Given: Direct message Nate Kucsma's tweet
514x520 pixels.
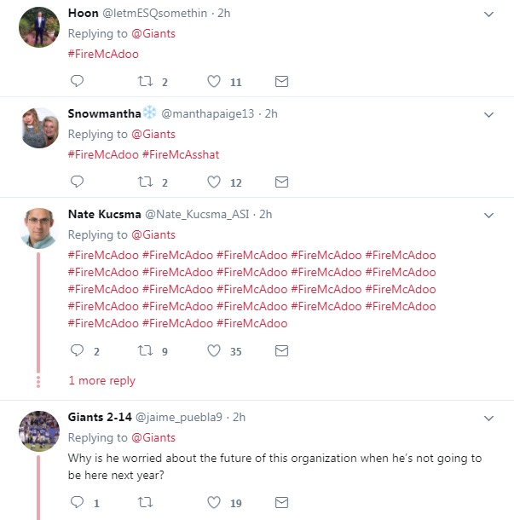Looking at the screenshot, I should [281, 350].
